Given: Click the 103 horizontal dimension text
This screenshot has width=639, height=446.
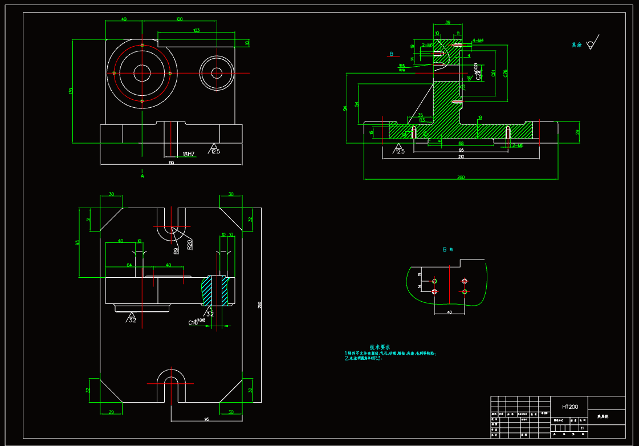Looking at the screenshot, I should point(196,31).
